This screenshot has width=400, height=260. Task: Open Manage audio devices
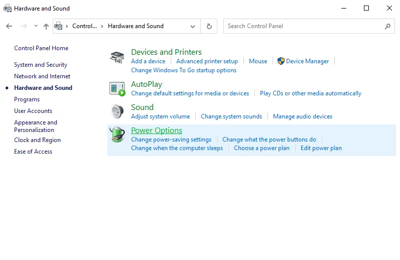click(303, 116)
